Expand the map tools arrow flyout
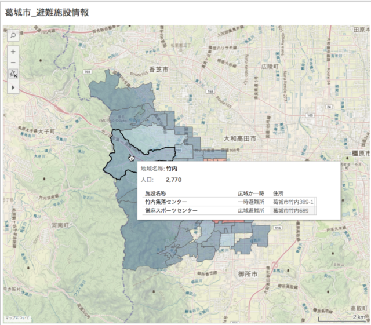This screenshot has width=371, height=325. [x=13, y=87]
